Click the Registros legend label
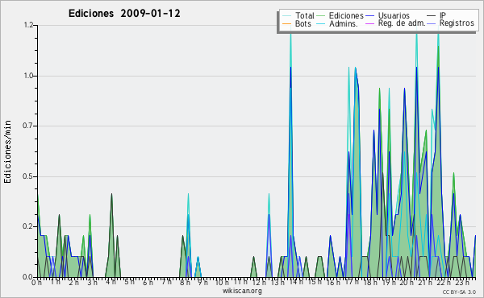The height and width of the screenshot is (298, 484). coord(457,23)
